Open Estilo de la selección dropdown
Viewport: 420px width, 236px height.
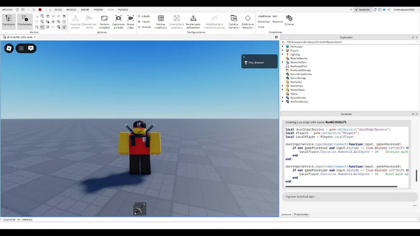pos(248,22)
